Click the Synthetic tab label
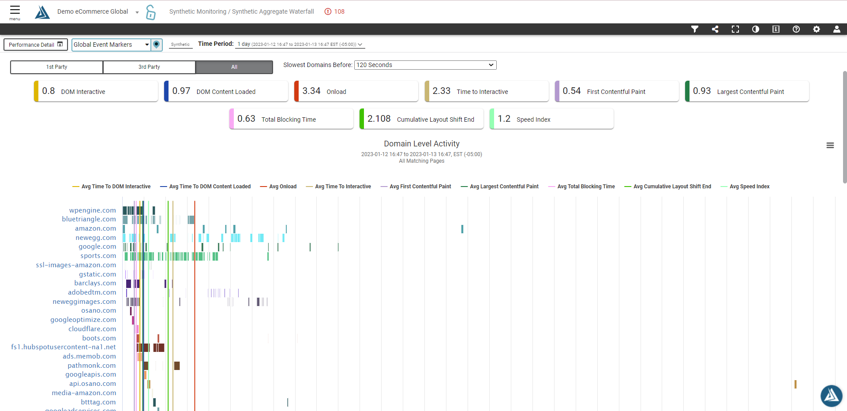 [180, 45]
